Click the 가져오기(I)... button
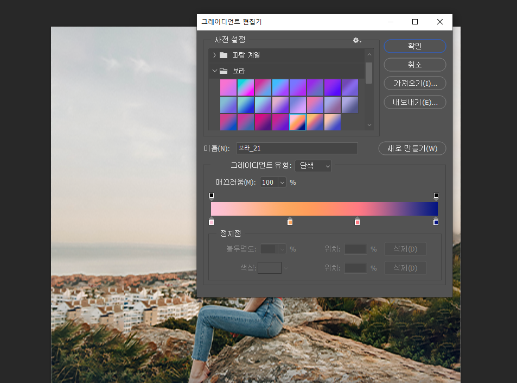The height and width of the screenshot is (383, 517). [415, 83]
